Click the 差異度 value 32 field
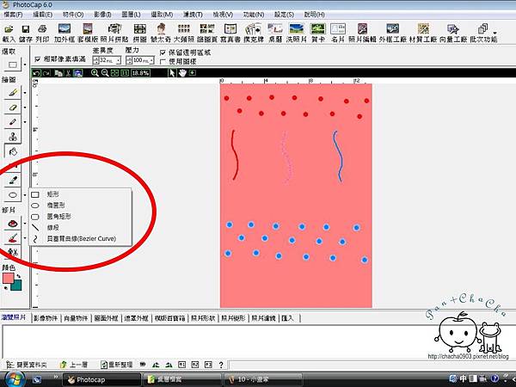The image size is (516, 387). tap(107, 60)
